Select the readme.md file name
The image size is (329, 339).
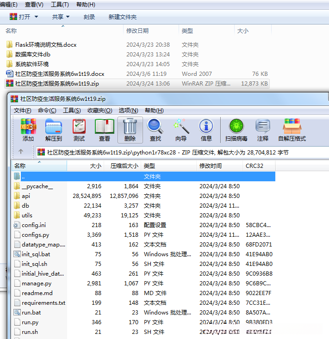point(37,293)
